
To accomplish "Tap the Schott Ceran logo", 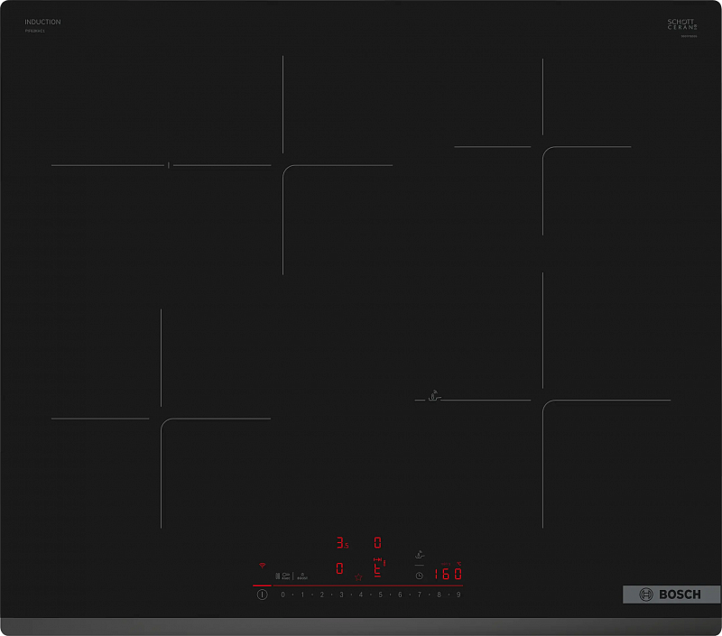I will (x=683, y=24).
